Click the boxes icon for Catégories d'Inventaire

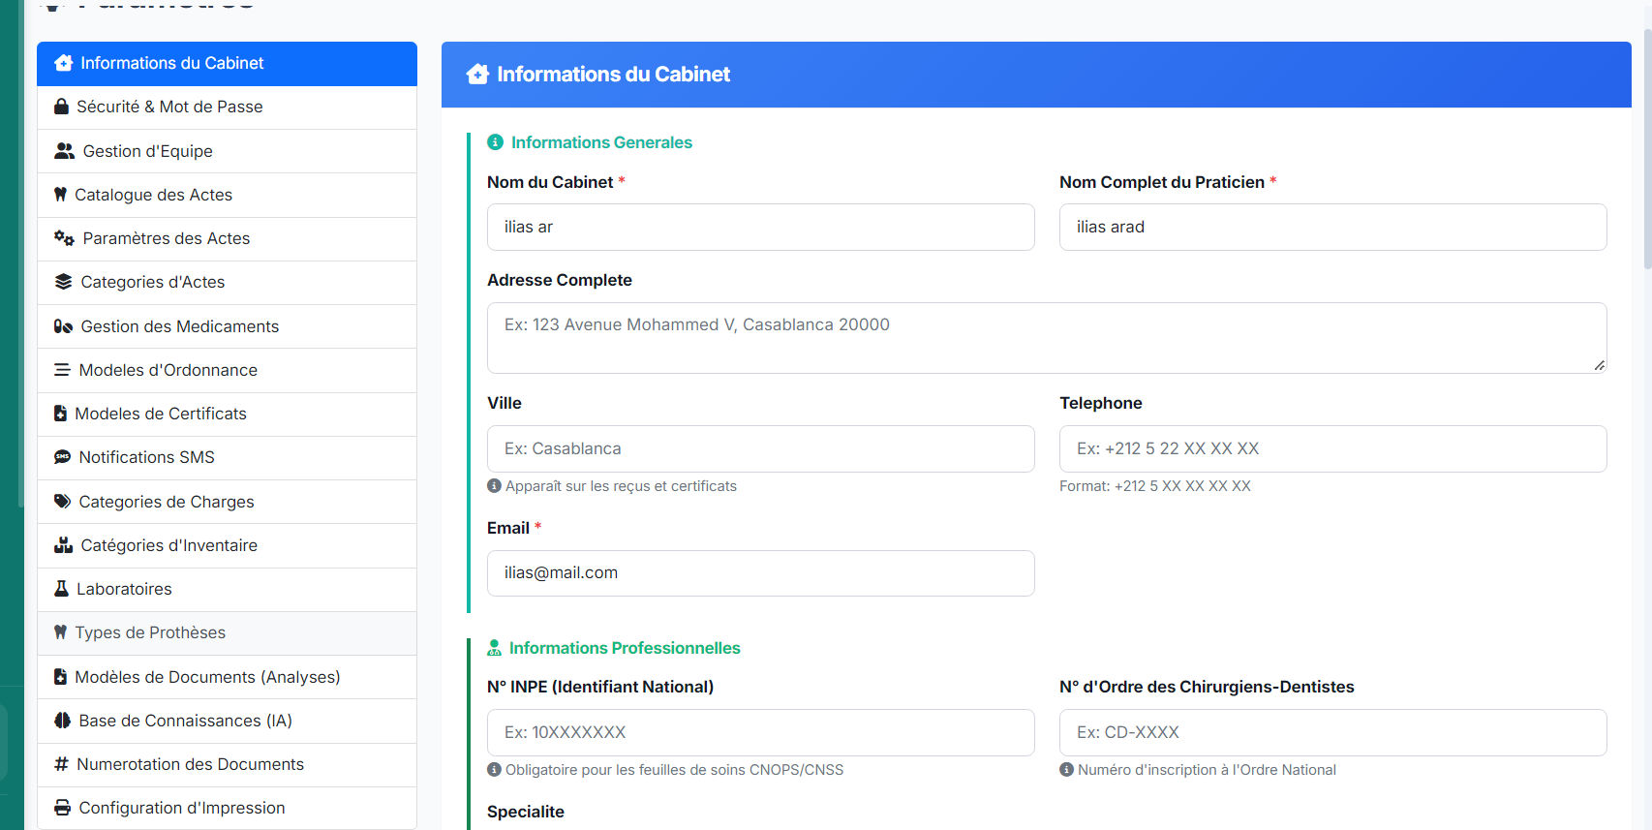(63, 545)
